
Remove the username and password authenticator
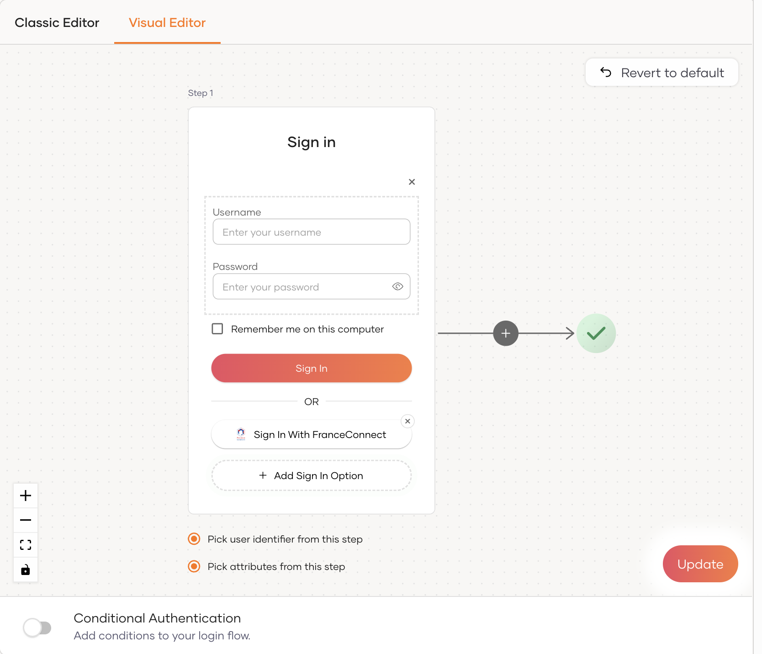412,182
